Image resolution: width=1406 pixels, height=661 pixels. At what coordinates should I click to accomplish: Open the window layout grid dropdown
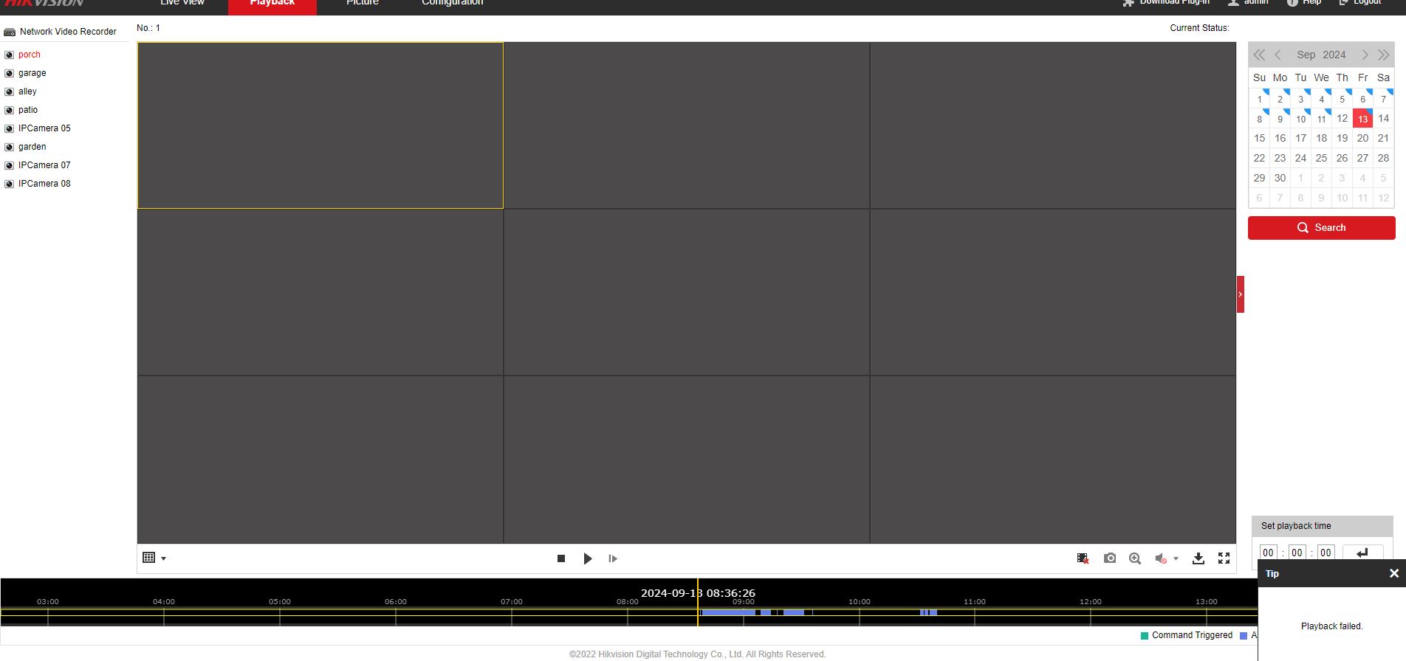[x=154, y=558]
